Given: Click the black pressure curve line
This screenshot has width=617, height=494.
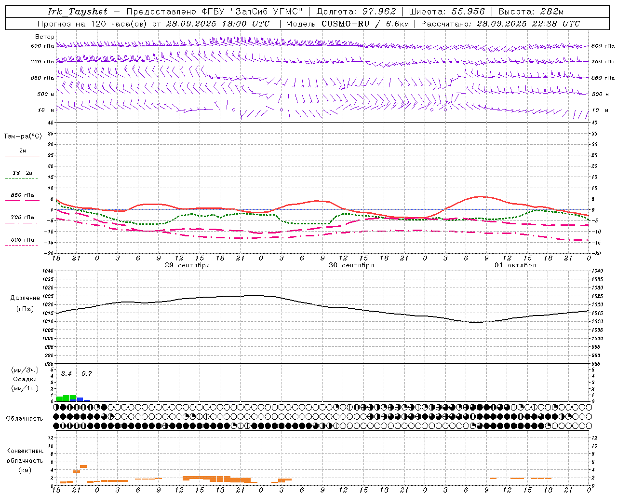Looking at the screenshot, I should (323, 306).
